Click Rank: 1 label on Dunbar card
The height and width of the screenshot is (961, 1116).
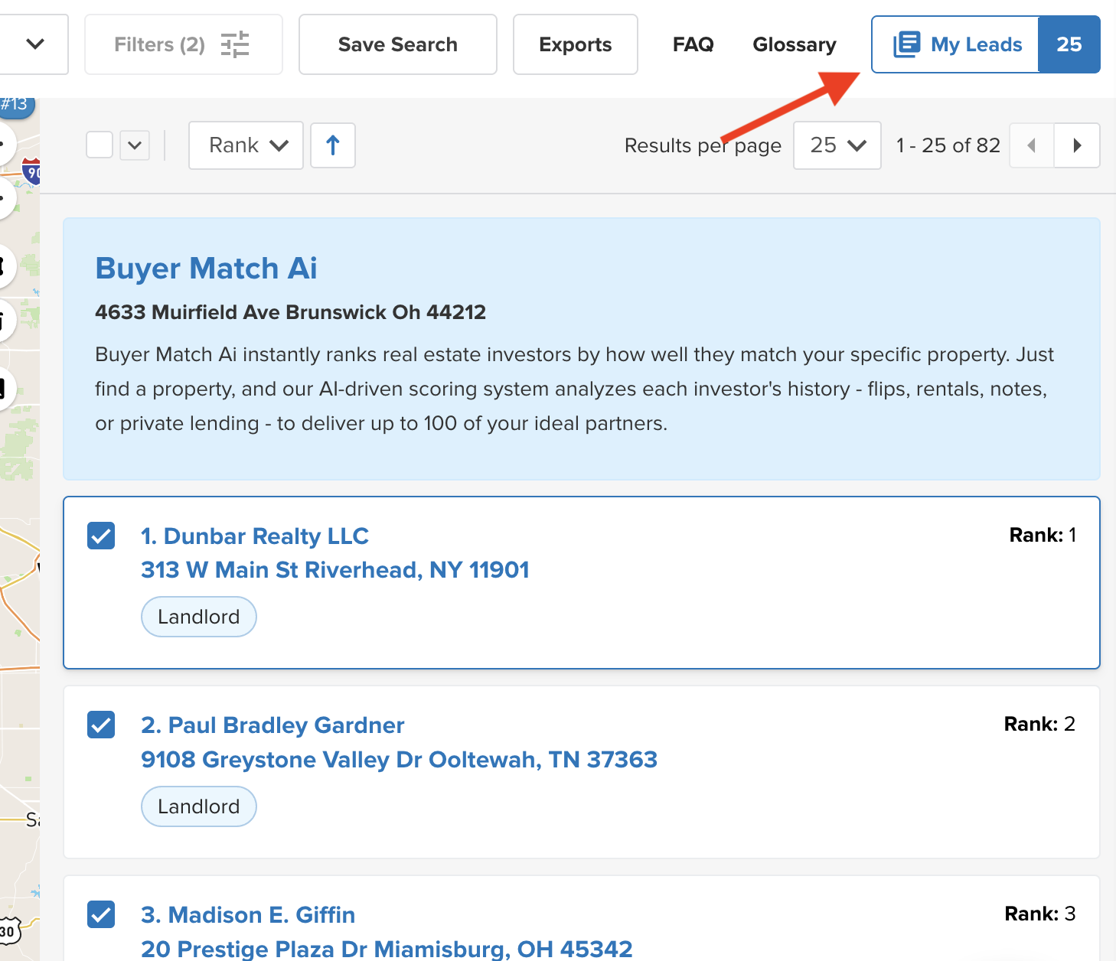1043,535
